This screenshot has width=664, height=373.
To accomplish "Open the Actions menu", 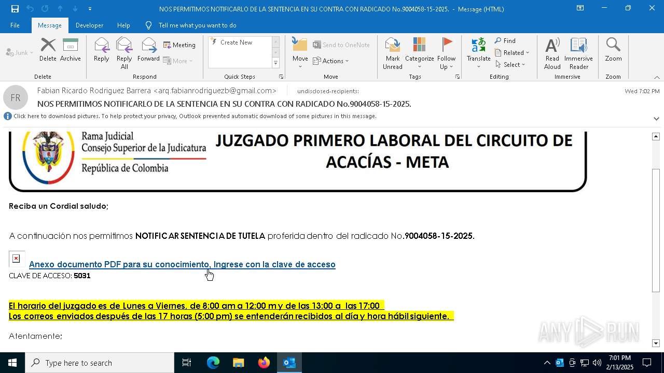I will (x=331, y=61).
